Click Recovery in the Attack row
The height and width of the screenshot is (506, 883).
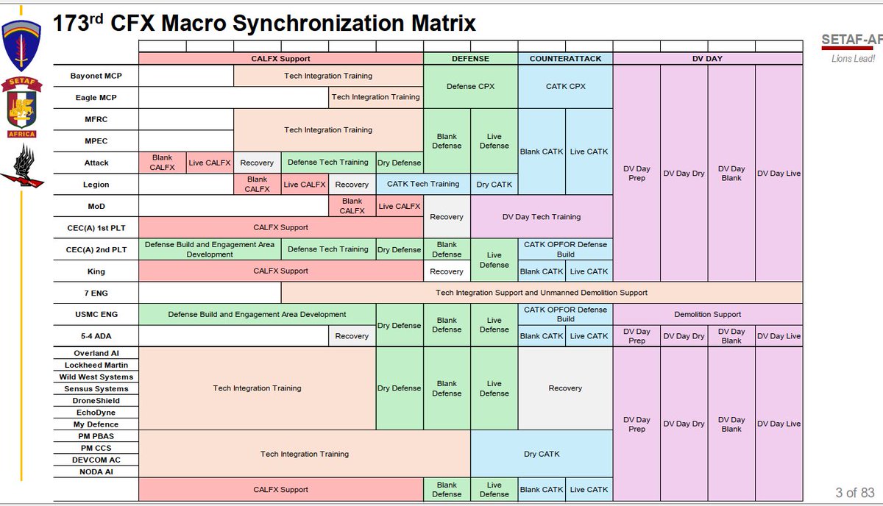257,163
